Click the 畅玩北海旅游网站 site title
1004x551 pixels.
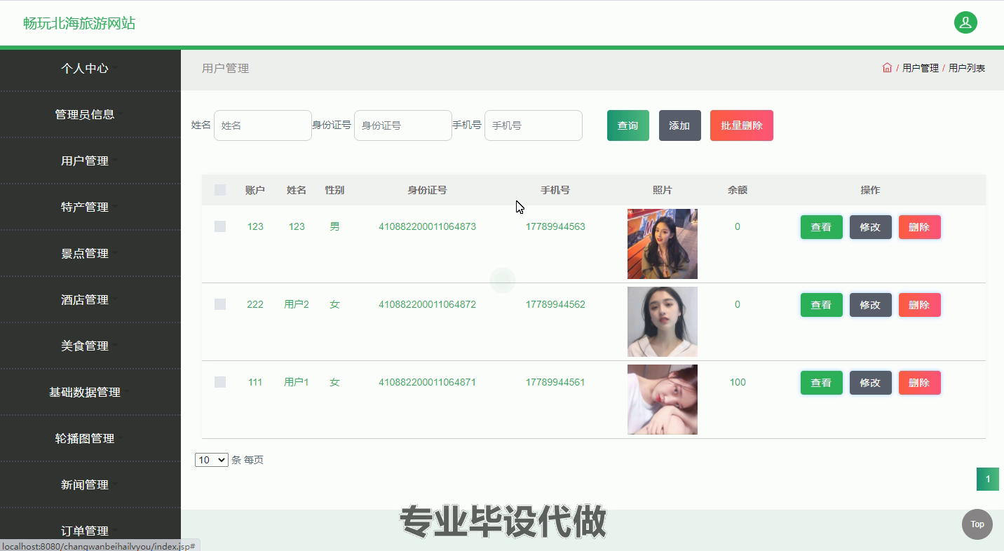(79, 23)
